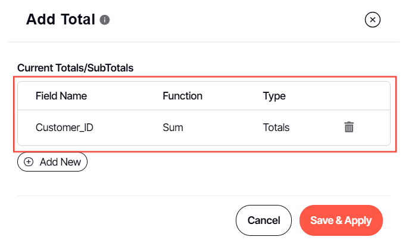Select the Customer_ID field name cell

click(65, 127)
